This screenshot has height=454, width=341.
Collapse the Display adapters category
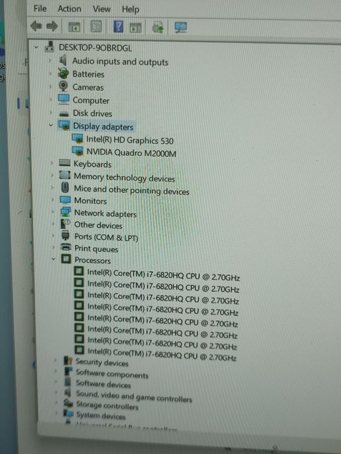click(x=51, y=125)
